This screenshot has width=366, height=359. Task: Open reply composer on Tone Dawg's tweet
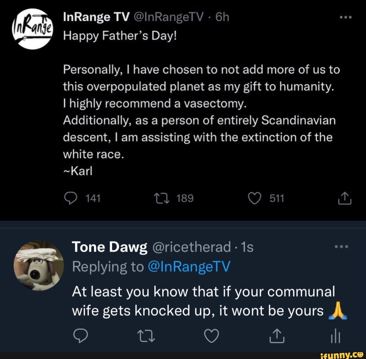81,336
